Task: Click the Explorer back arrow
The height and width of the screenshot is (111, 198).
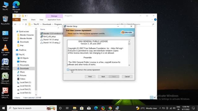Action: pyautogui.click(x=15, y=24)
